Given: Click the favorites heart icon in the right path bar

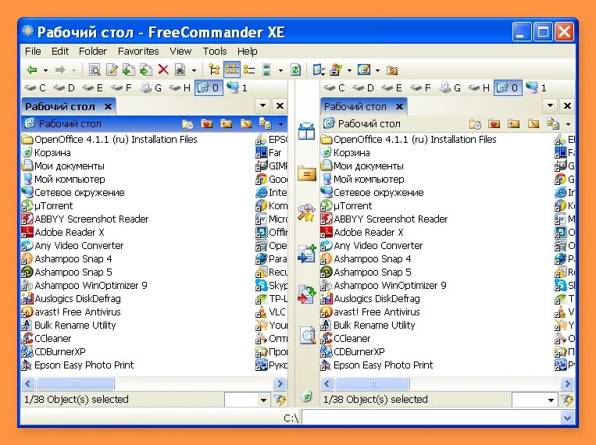Looking at the screenshot, I should (x=494, y=124).
